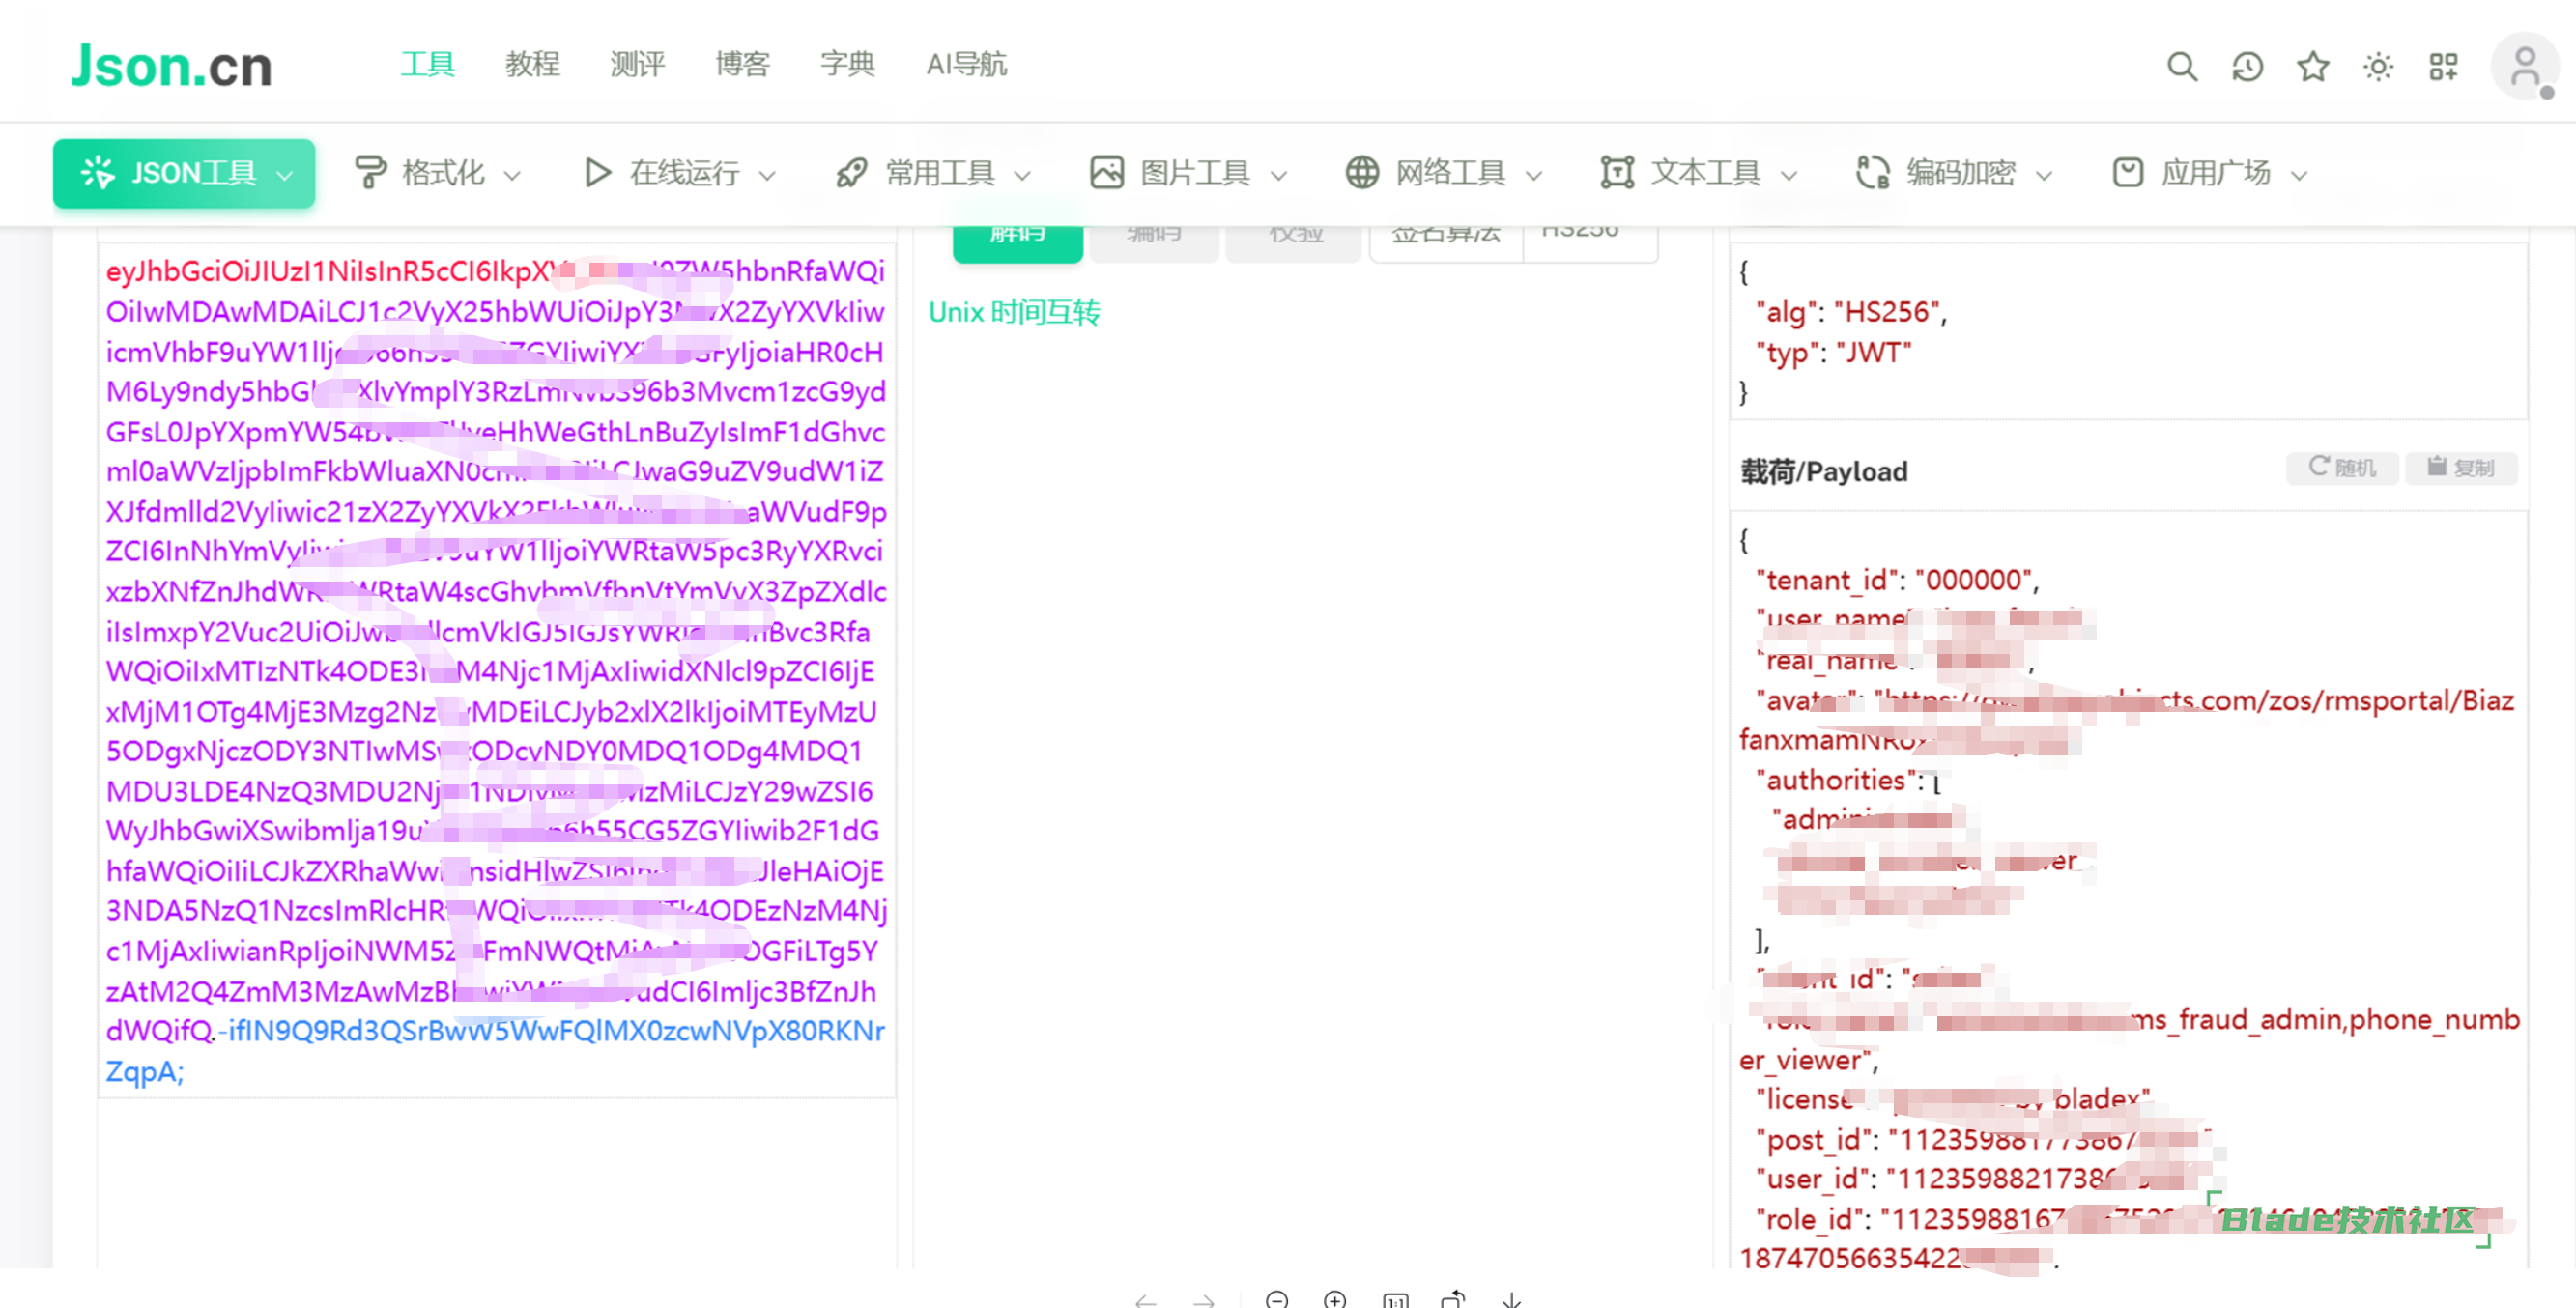Expand the 应用广场 dropdown menu
The height and width of the screenshot is (1308, 2576).
(2209, 173)
